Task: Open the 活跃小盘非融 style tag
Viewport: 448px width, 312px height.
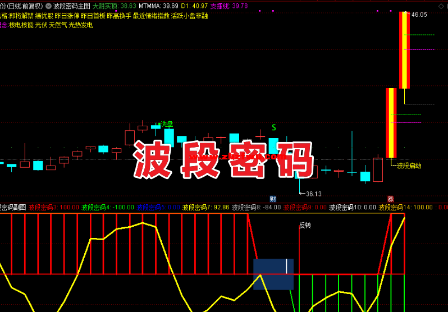Action: pos(189,16)
